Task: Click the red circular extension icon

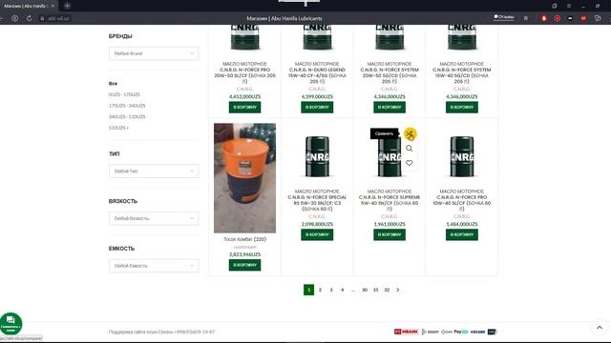Action: 558,18
